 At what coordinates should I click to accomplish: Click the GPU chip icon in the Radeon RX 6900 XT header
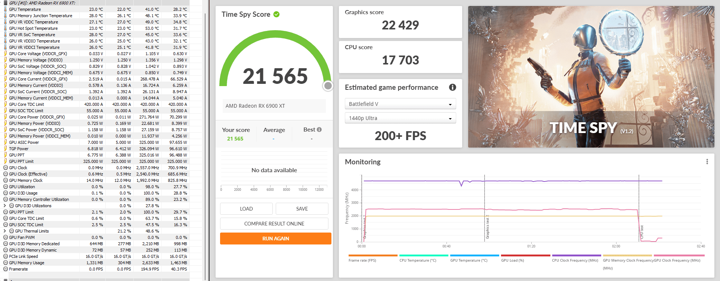[5, 3]
